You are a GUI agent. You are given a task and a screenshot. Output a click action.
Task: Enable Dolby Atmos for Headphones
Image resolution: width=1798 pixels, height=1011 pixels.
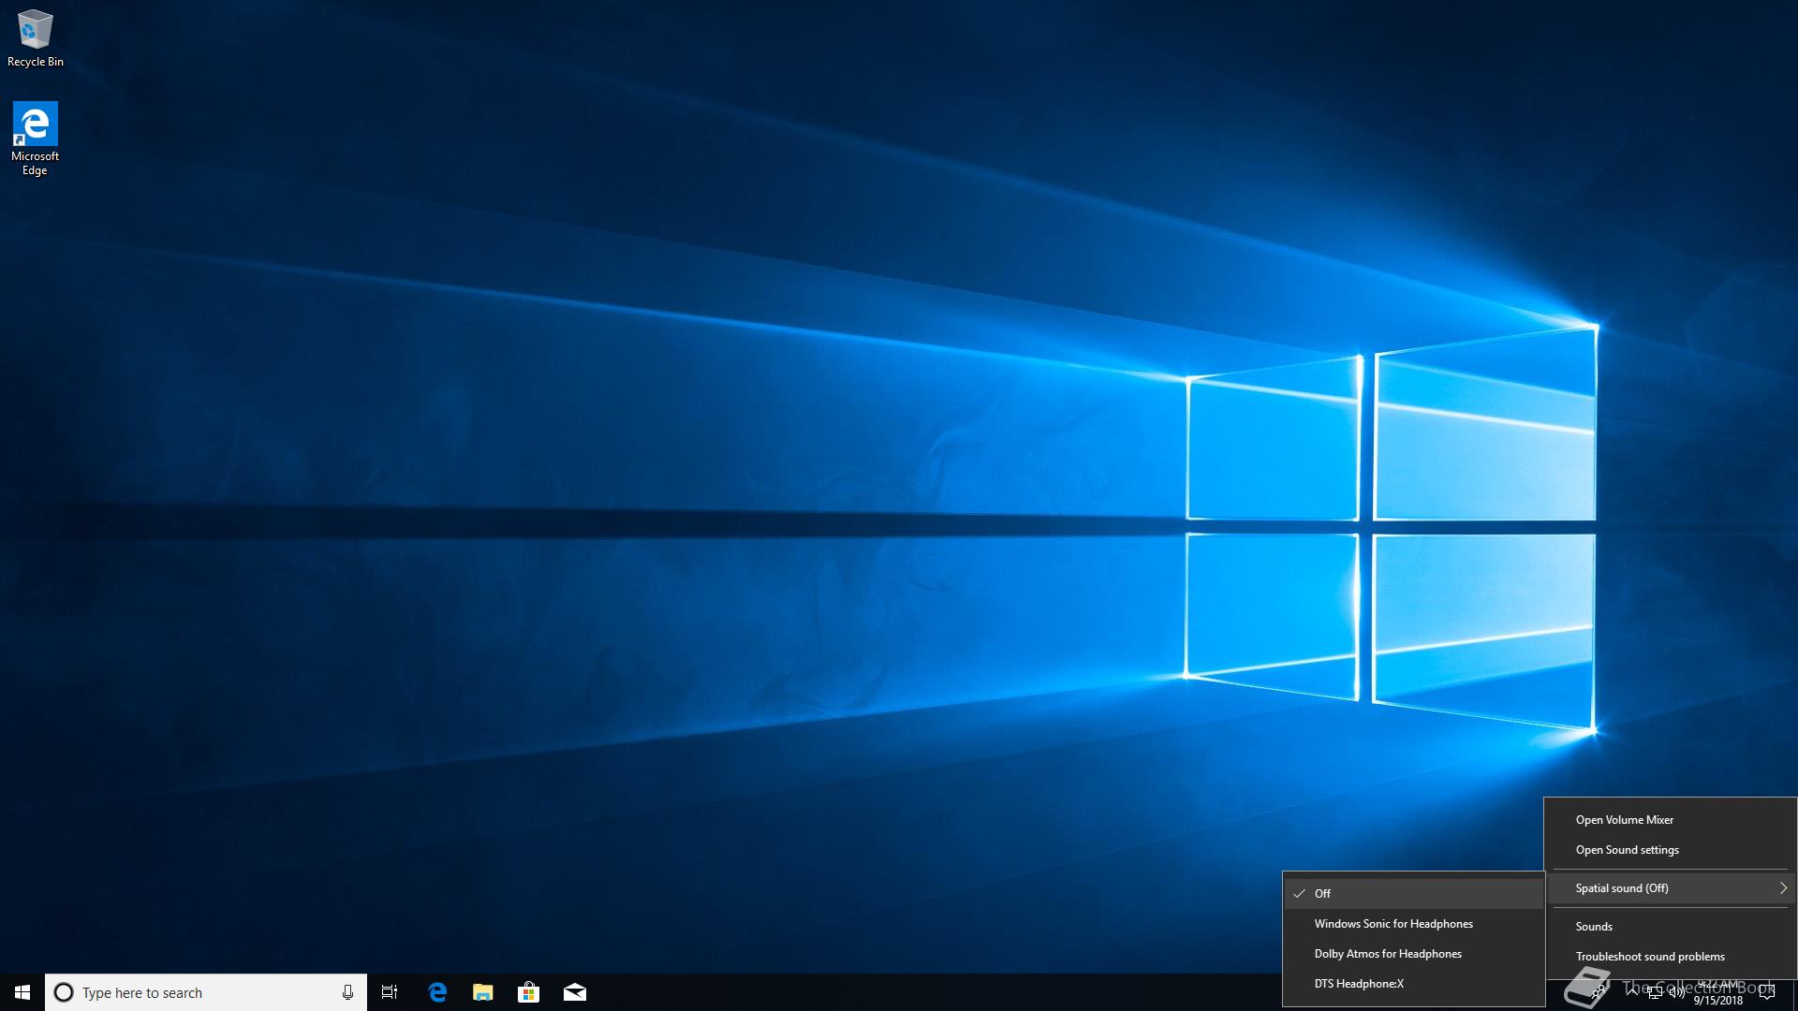point(1413,954)
